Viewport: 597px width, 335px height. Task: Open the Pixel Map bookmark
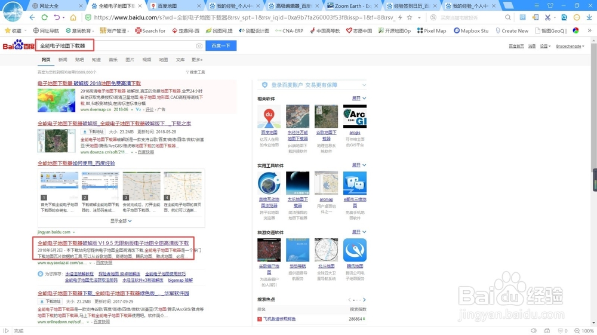click(x=432, y=30)
